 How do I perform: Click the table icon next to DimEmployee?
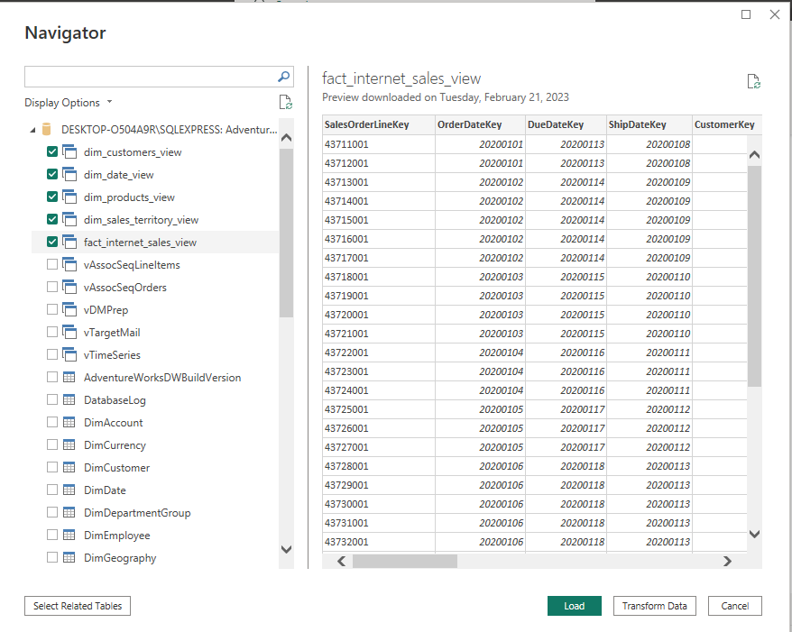coord(69,535)
